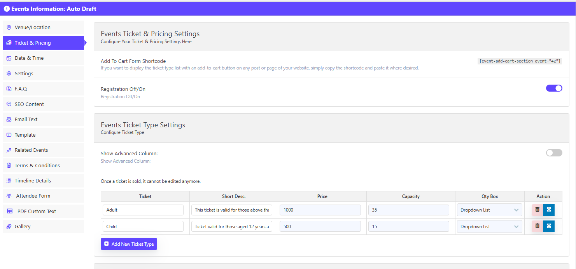
Task: Click the Venue/Location pin icon
Action: [x=9, y=28]
